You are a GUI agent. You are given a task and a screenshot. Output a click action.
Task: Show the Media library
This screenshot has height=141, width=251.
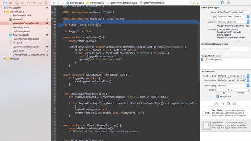[235, 104]
